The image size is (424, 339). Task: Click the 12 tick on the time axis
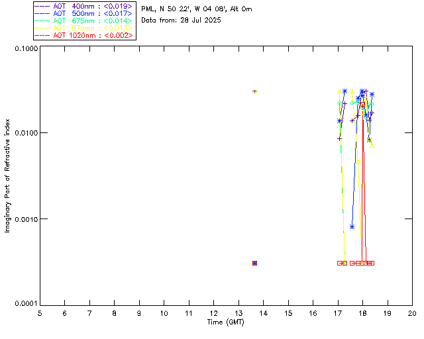[x=213, y=313]
